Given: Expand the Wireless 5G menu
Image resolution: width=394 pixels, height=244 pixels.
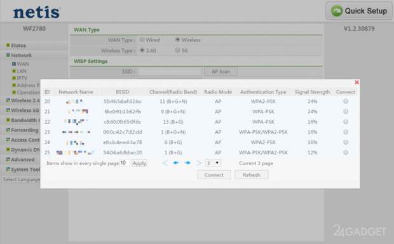Looking at the screenshot, I should [23, 111].
